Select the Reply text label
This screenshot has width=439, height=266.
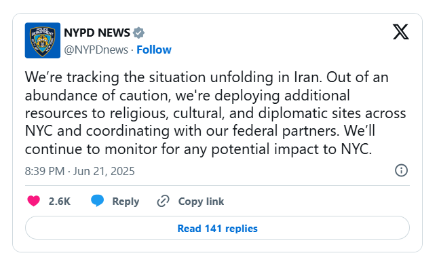(126, 202)
